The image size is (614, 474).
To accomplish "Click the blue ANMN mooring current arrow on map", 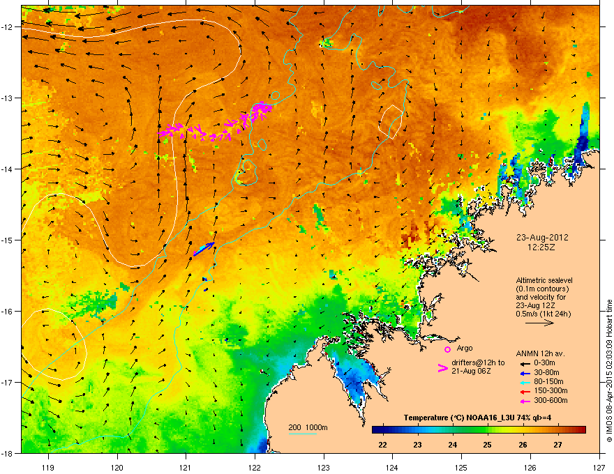I will point(204,249).
